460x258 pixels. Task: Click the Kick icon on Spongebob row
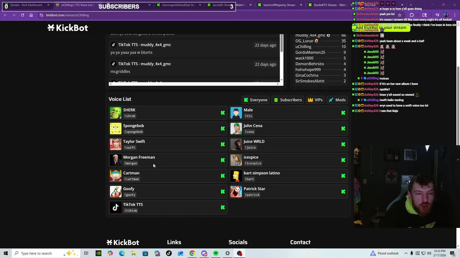pos(223,129)
